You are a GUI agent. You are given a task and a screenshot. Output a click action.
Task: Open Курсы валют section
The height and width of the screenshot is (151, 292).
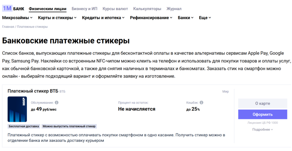click(x=115, y=9)
